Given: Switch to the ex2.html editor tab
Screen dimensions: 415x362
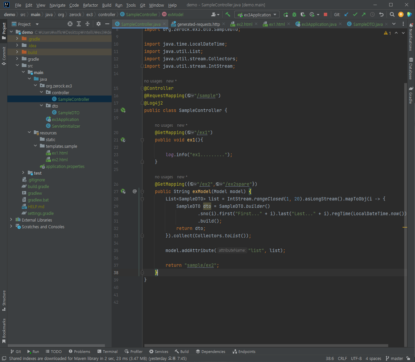Looking at the screenshot, I should pyautogui.click(x=244, y=24).
